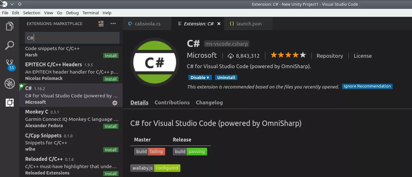Image resolution: width=412 pixels, height=177 pixels.
Task: Open the Explorer view in activity bar
Action: click(x=10, y=26)
